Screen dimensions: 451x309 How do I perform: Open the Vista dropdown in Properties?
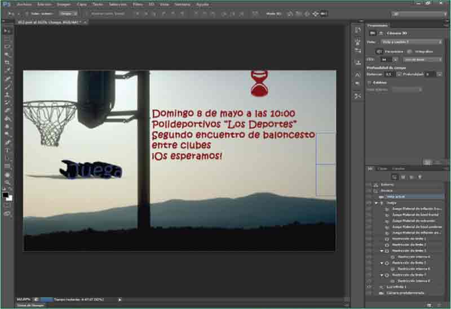411,42
